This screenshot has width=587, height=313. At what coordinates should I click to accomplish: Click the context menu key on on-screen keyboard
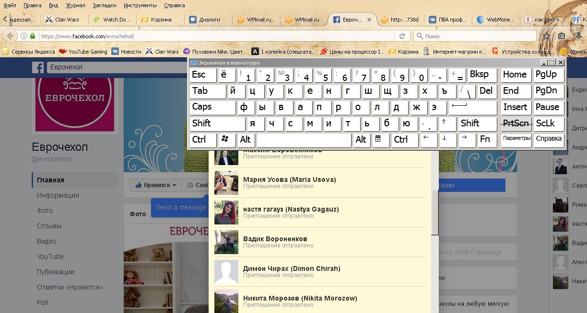[381, 140]
